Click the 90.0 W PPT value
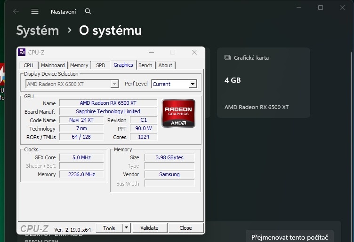This screenshot has width=354, height=242. [144, 128]
